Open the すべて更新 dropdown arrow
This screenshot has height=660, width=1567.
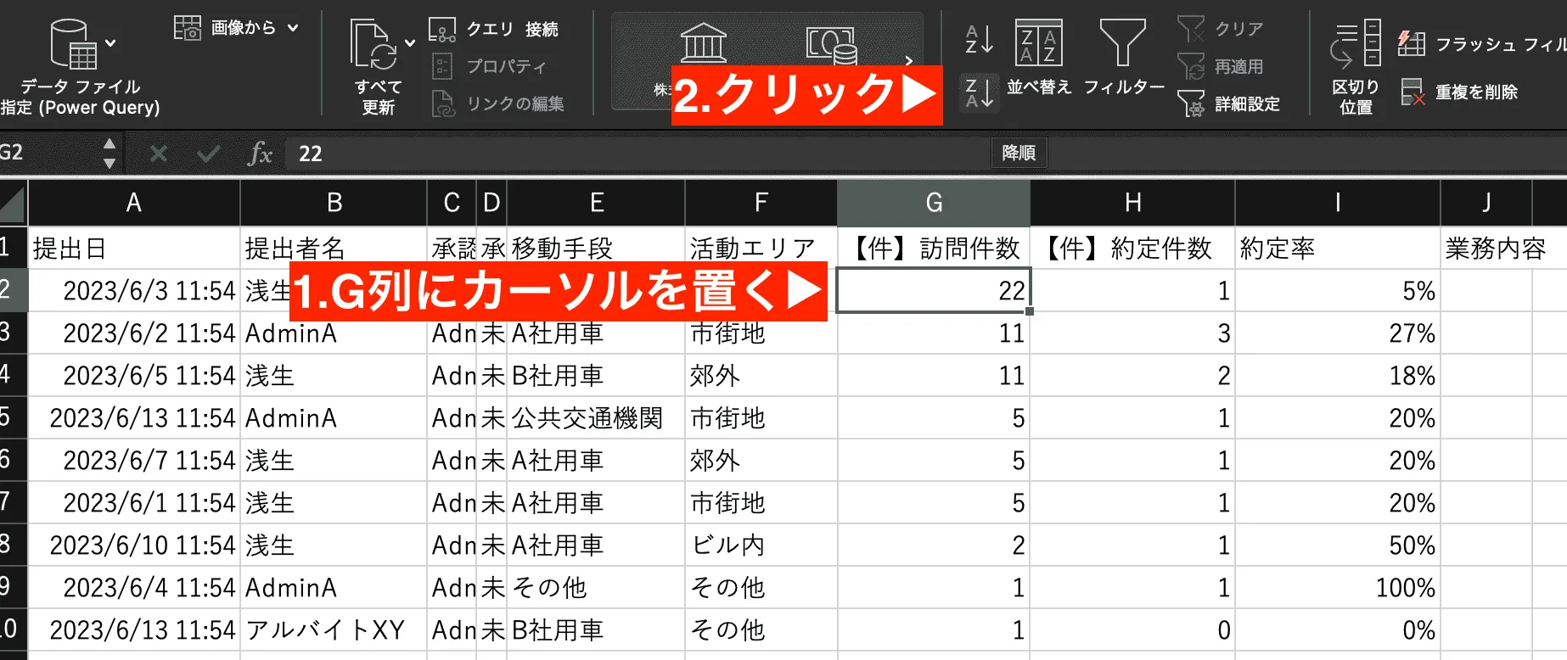410,43
